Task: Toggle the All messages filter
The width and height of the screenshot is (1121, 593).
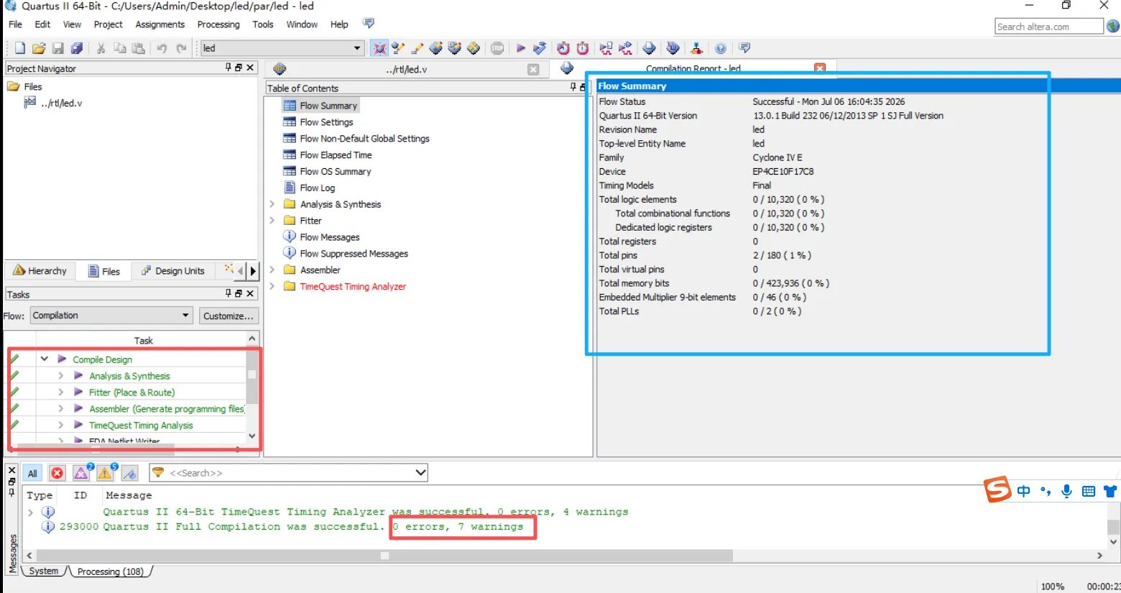Action: pyautogui.click(x=32, y=473)
